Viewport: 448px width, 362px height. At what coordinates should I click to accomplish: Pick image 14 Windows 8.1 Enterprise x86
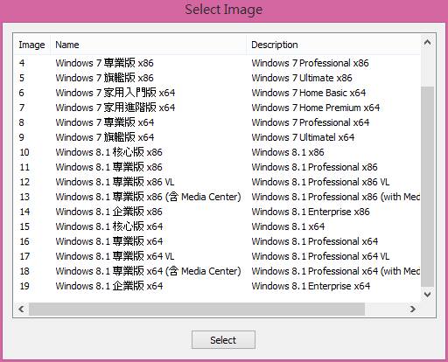coord(218,212)
